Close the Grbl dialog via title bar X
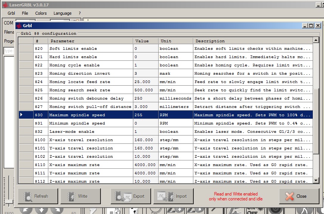Viewport: 324px width, 214px height. pyautogui.click(x=318, y=26)
